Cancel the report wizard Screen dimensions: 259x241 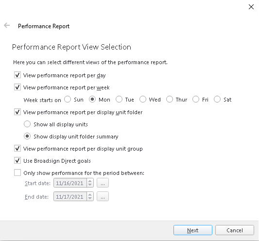pos(235,230)
